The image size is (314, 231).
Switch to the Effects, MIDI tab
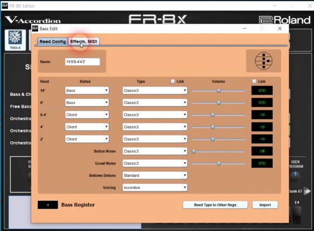(x=84, y=42)
